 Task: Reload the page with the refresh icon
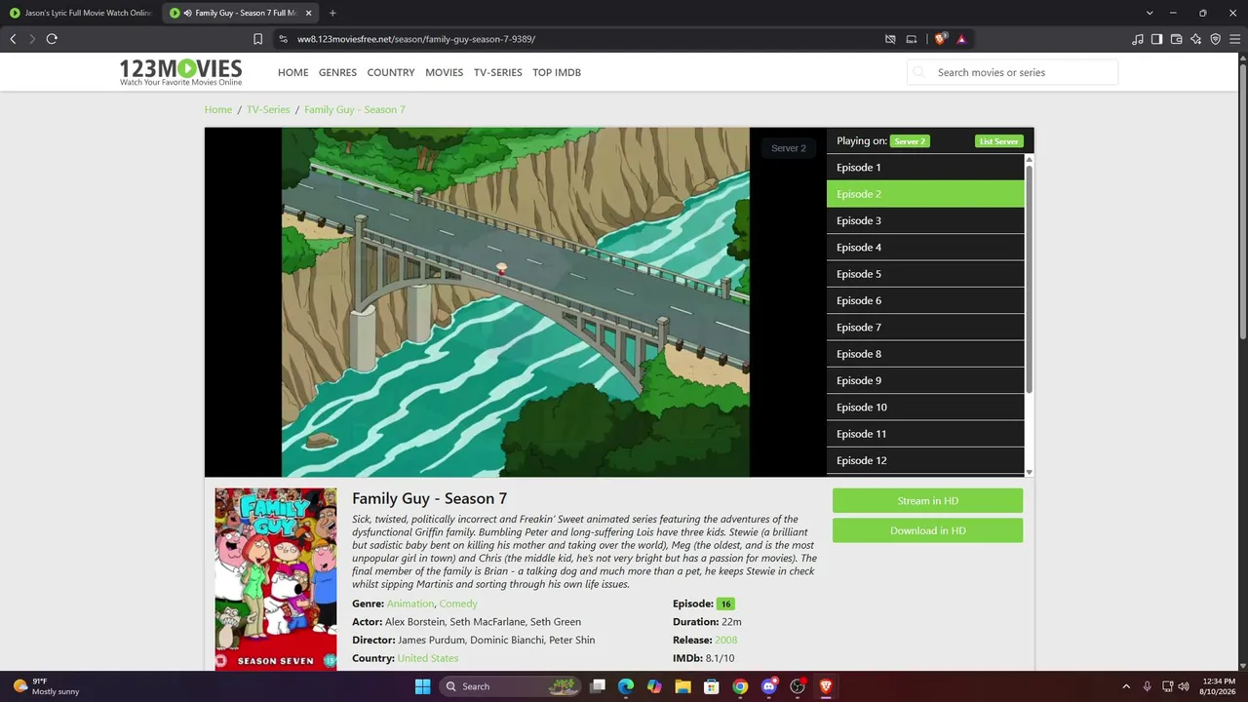[52, 39]
